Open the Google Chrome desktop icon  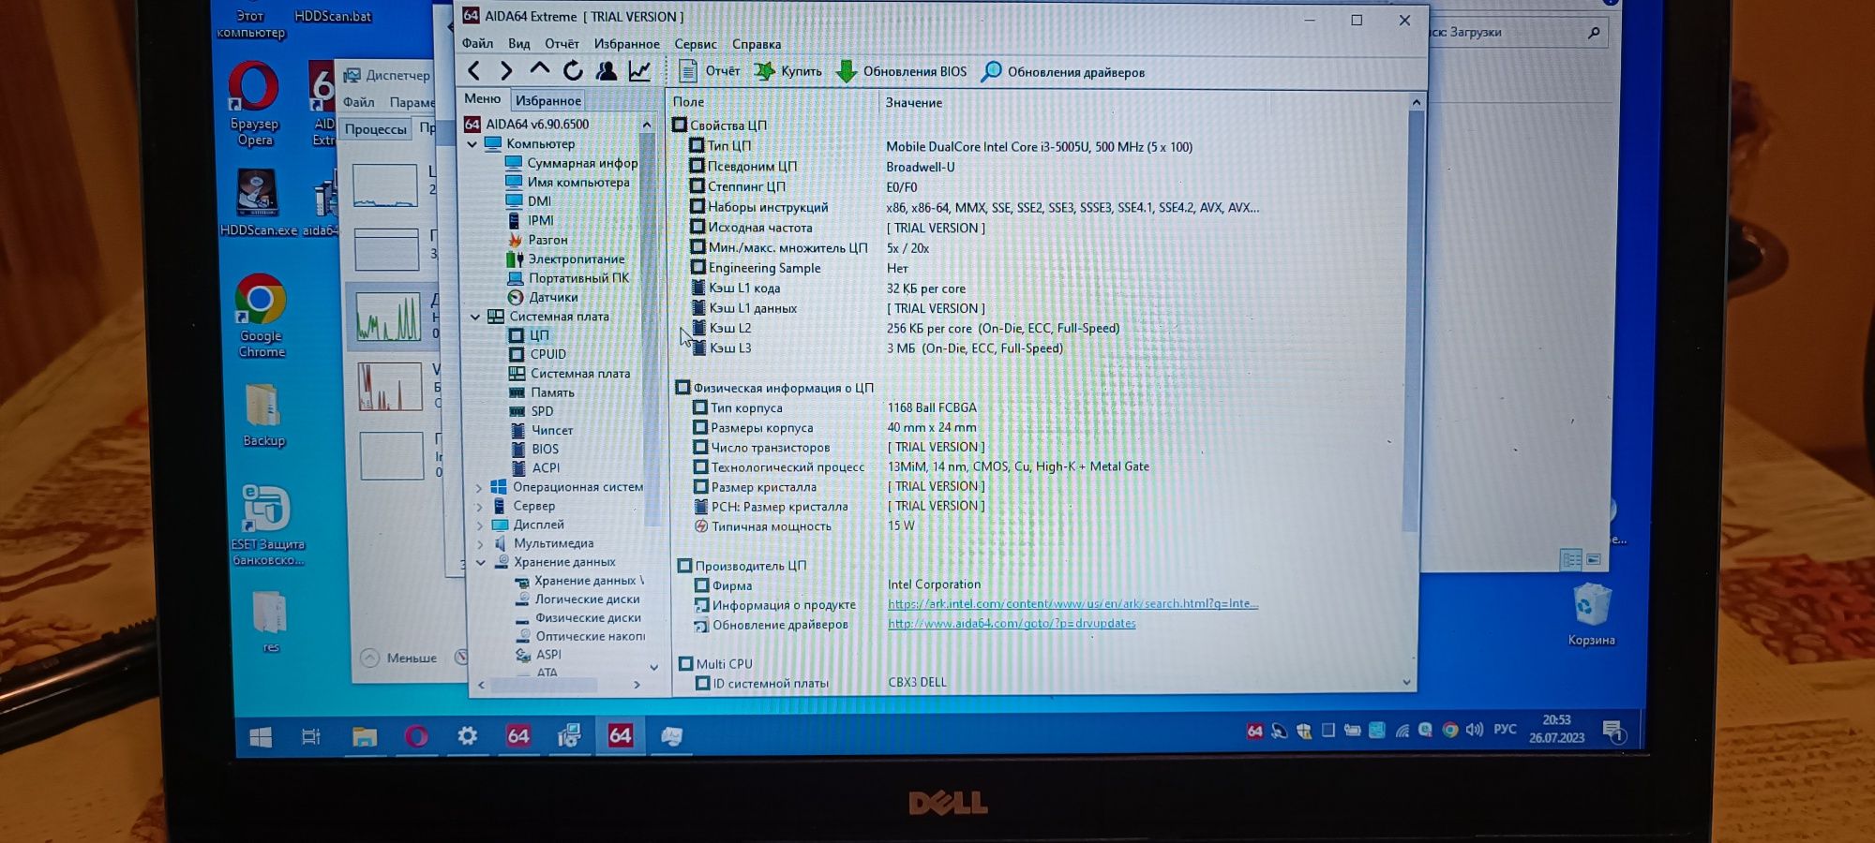pyautogui.click(x=262, y=316)
